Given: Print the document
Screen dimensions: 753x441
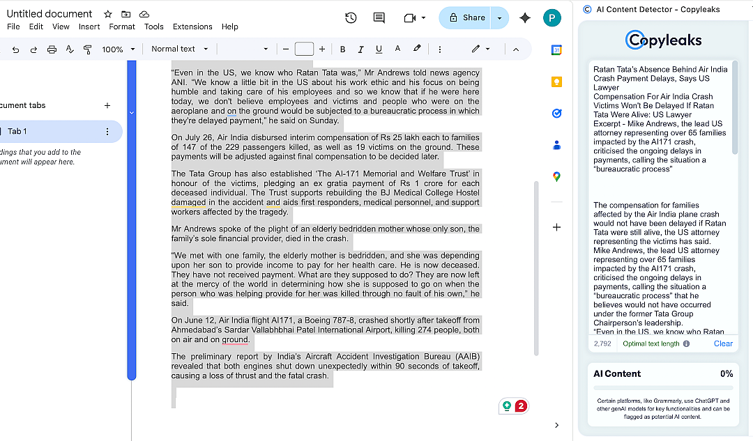Looking at the screenshot, I should (x=52, y=49).
